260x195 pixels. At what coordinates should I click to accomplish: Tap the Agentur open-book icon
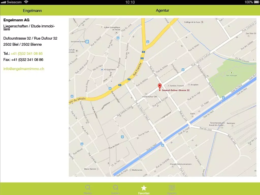[172, 188]
